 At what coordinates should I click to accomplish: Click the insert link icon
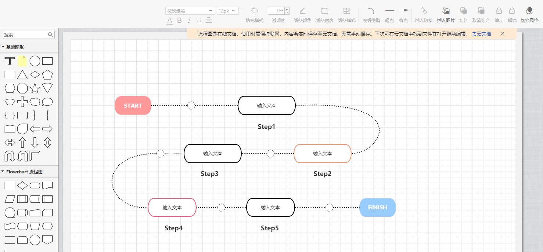click(x=424, y=11)
